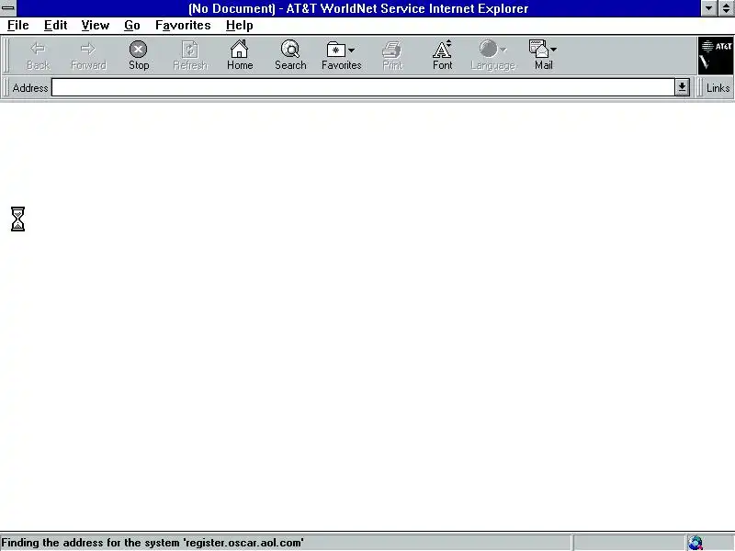This screenshot has height=551, width=735.
Task: Open the Favorites menu in menu bar
Action: coord(183,26)
